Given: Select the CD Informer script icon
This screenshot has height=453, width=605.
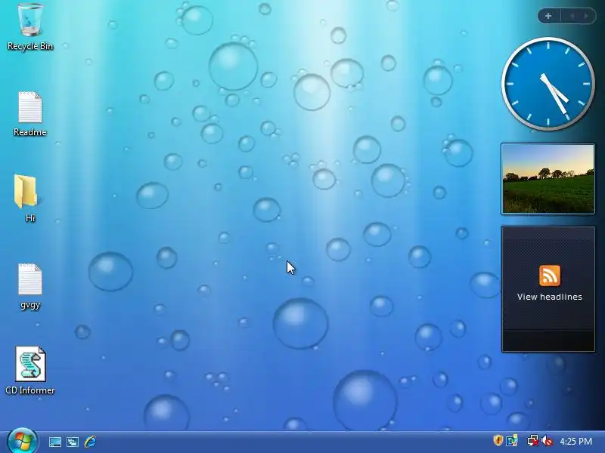Looking at the screenshot, I should coord(30,370).
